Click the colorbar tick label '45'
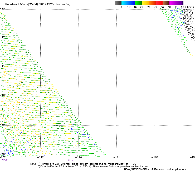Viewport: 195px width, 171px height. [x=176, y=7]
